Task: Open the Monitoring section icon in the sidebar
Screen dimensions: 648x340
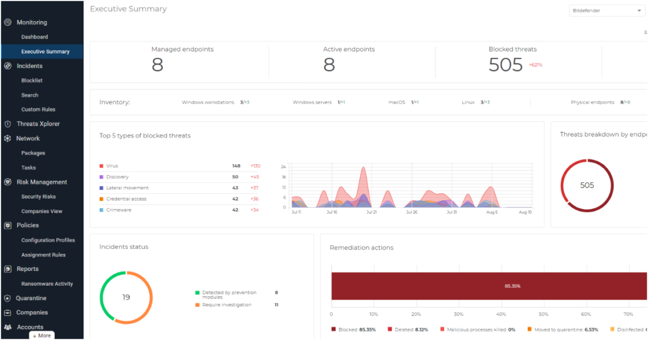Action: (x=8, y=22)
